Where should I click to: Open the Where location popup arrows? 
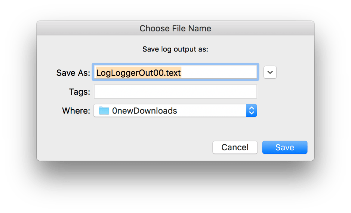coord(252,111)
